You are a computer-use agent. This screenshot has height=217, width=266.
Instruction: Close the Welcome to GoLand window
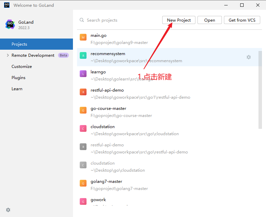pos(258,5)
